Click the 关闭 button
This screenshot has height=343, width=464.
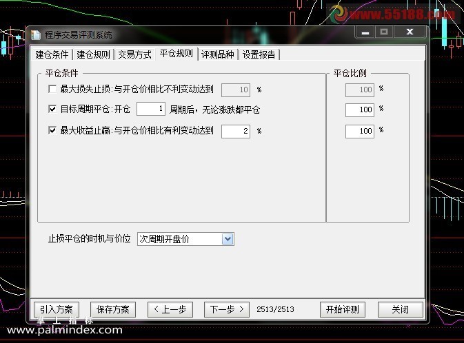[401, 309]
